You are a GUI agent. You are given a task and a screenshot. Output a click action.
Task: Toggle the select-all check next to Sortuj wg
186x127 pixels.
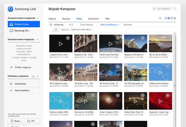coord(51,25)
